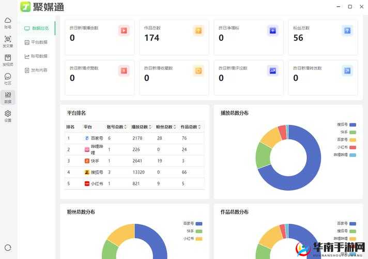Click the yellow slice of 粉丝总数分布 donut
This screenshot has height=259, width=368.
click(122, 234)
